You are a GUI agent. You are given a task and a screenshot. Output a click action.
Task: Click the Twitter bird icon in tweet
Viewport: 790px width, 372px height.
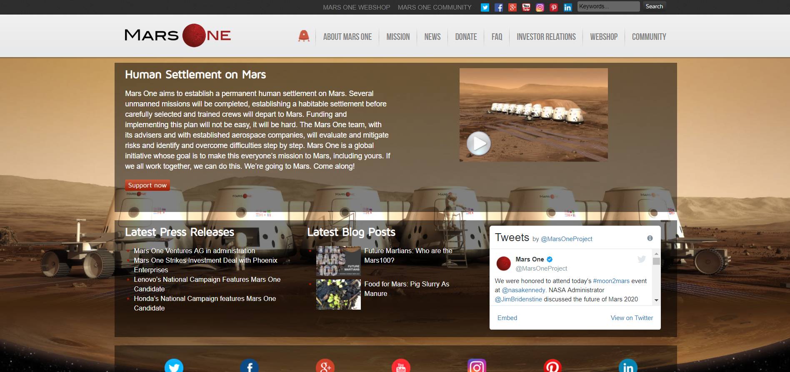pos(642,259)
